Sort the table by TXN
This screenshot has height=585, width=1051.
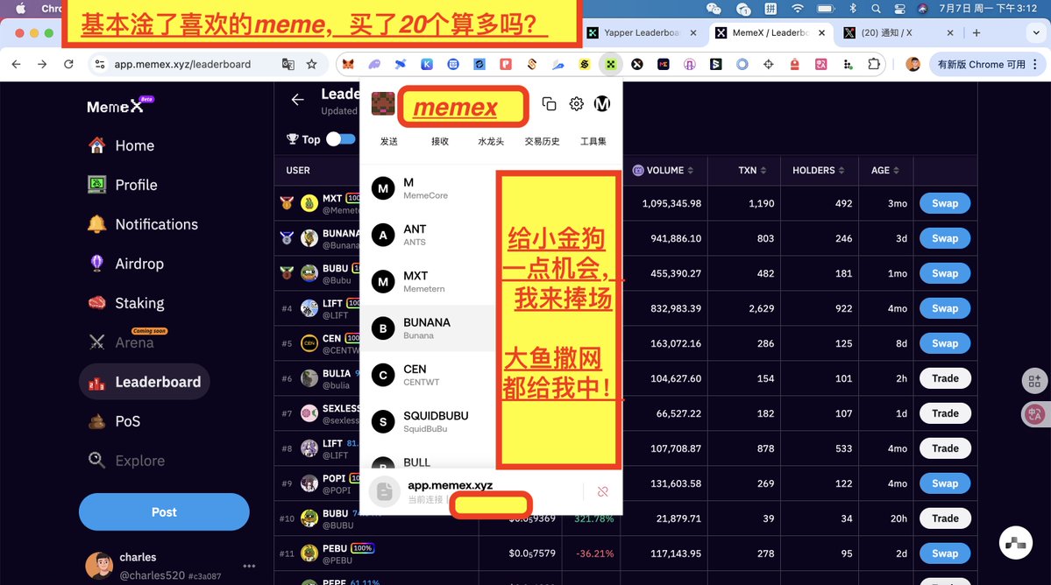[752, 171]
